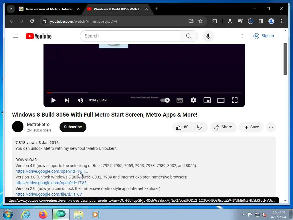293x220 pixels.
Task: Enable miniplayer mode
Action: 207,100
